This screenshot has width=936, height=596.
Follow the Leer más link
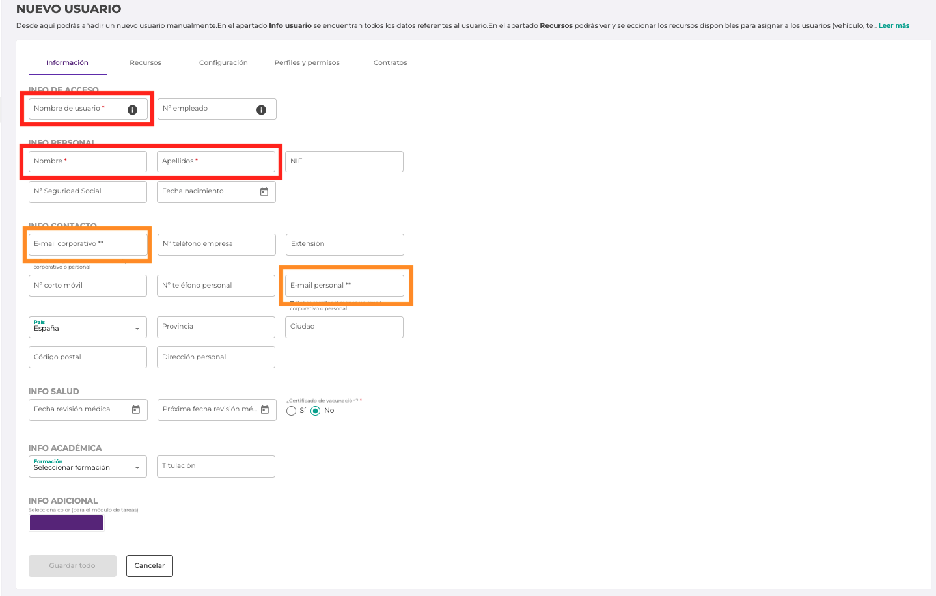tap(894, 26)
